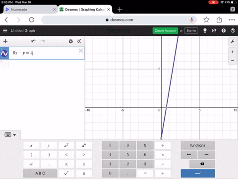Insert greater-than-or-equal symbol

point(84,164)
